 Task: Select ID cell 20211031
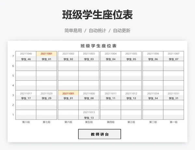[174, 94]
